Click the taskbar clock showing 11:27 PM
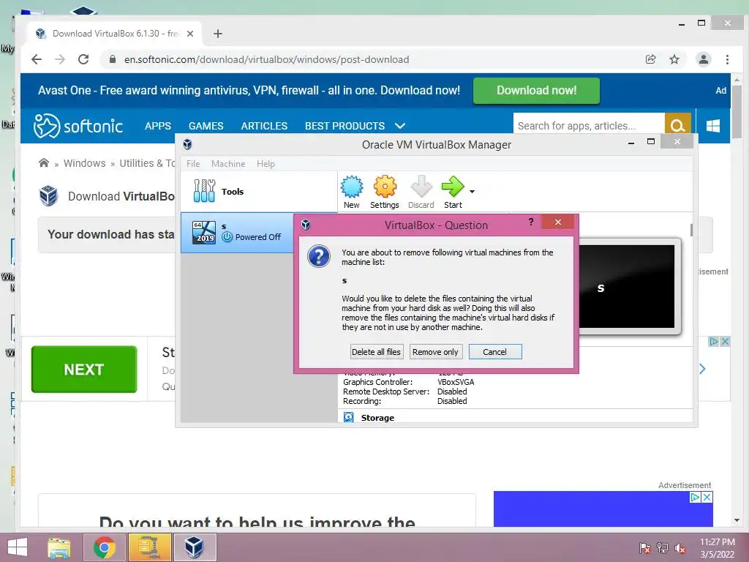Screen dimensions: 749x562 (x=717, y=548)
